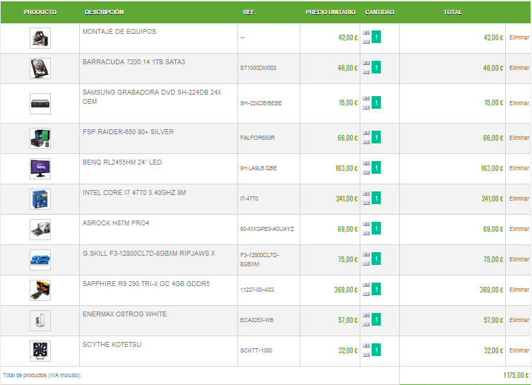Increase quantity of BENQ RL2455HM monitor
The width and height of the screenshot is (532, 385).
pos(366,163)
